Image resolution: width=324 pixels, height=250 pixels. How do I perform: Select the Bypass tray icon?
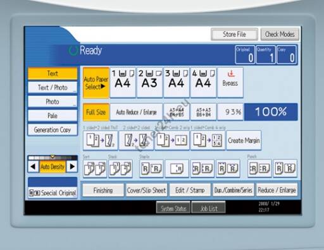(x=230, y=83)
